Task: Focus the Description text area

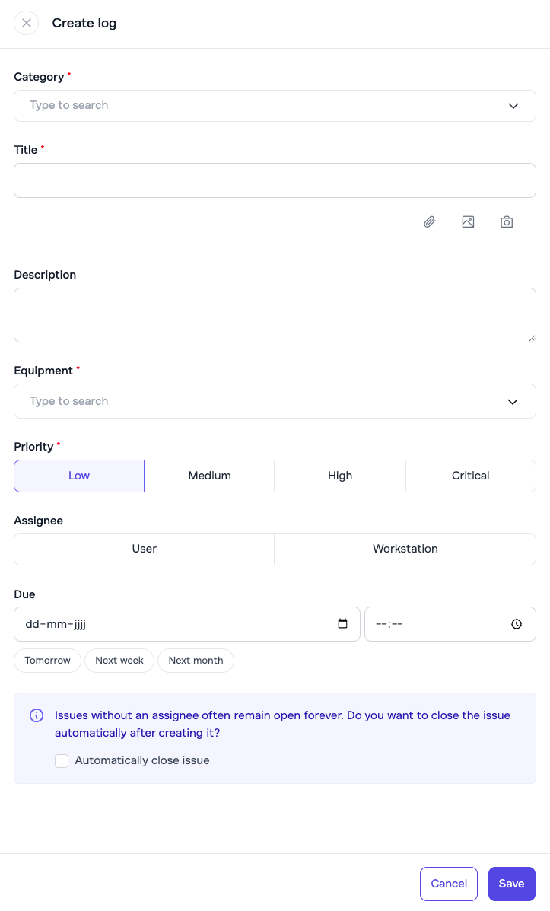Action: (275, 315)
